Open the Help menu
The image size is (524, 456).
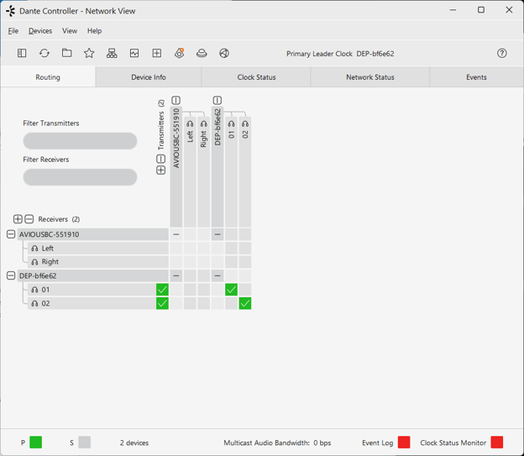[x=94, y=31]
